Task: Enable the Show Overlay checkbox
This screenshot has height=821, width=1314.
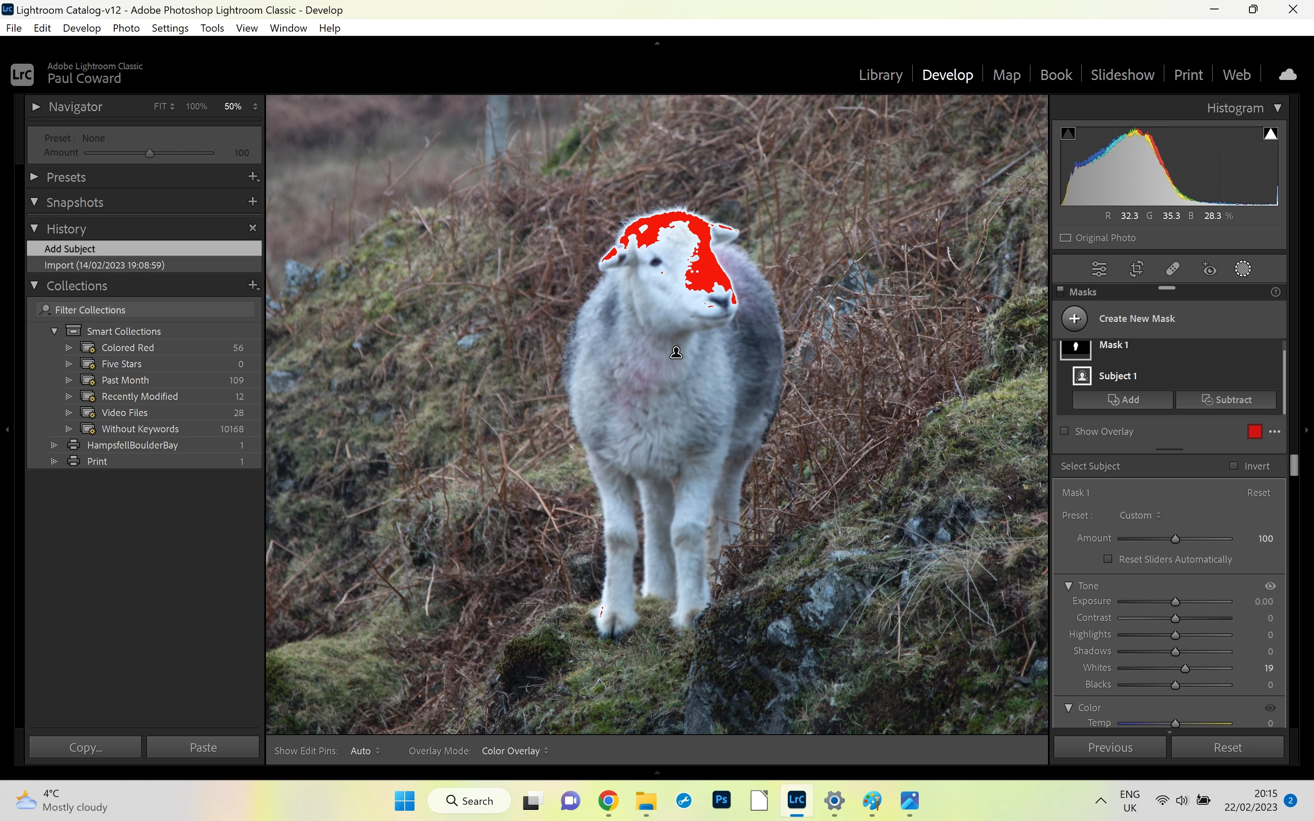Action: (x=1064, y=431)
